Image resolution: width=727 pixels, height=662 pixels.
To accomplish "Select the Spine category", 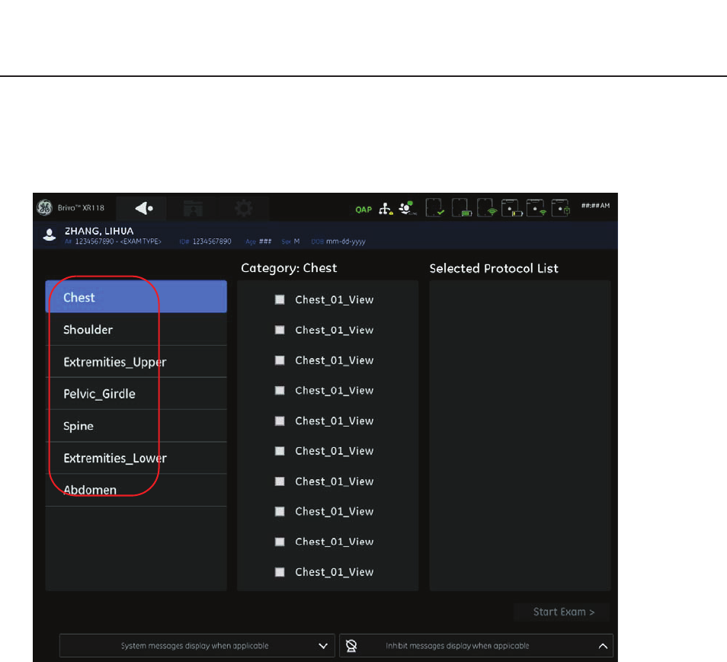I will (x=136, y=426).
